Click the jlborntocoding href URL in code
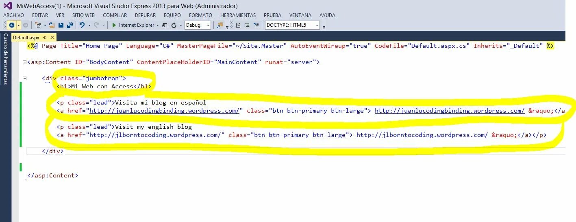The height and width of the screenshot is (222, 576). (x=155, y=135)
